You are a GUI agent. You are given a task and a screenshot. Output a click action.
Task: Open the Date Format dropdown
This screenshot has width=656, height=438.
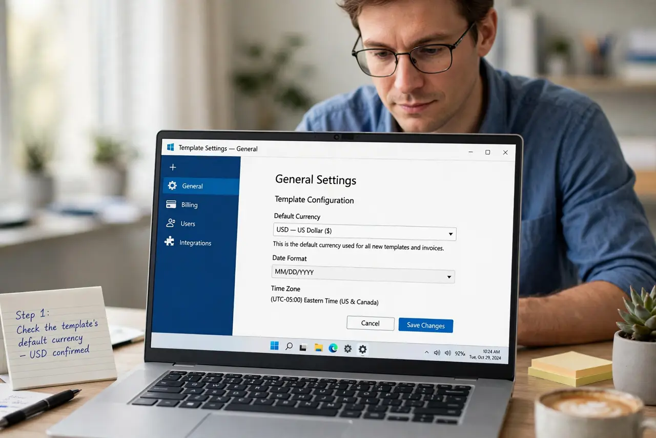click(363, 274)
